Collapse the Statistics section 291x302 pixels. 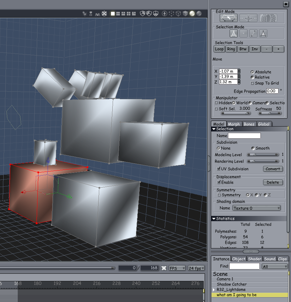[x=213, y=219]
